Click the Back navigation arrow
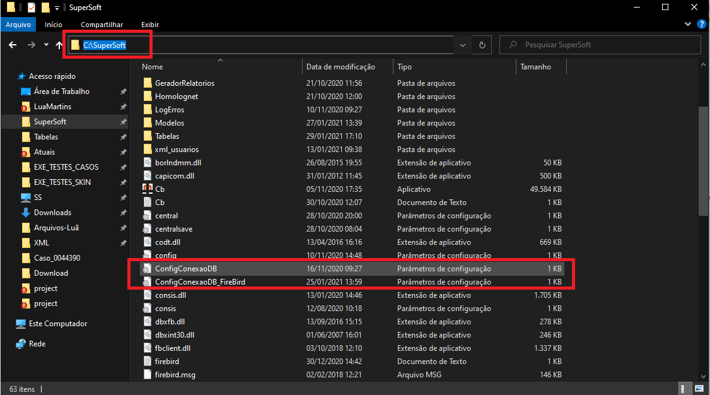 (x=13, y=45)
